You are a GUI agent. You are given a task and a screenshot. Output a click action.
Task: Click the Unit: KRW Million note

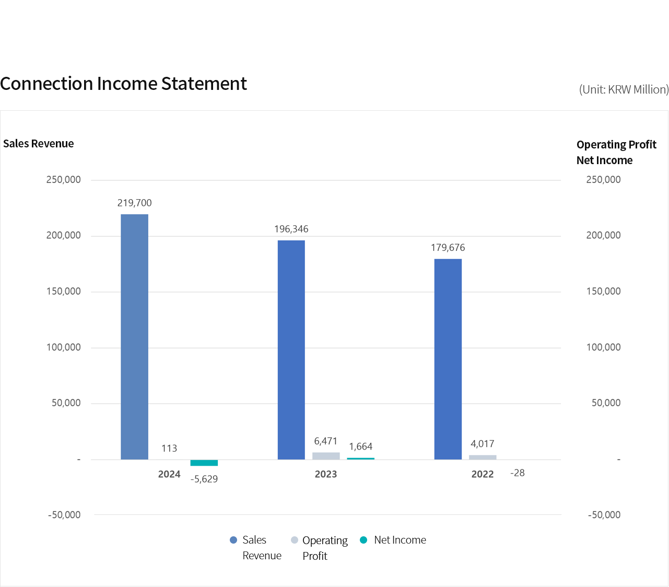tap(624, 89)
